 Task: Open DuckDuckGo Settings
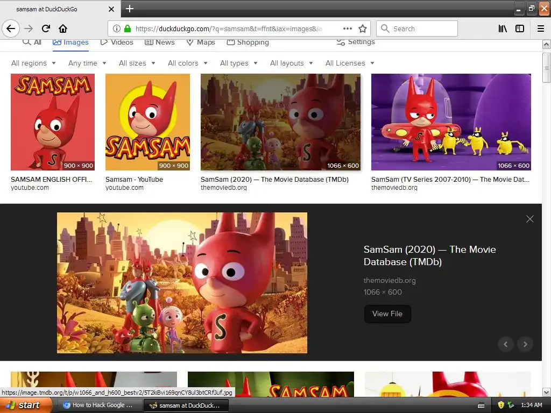(x=356, y=42)
